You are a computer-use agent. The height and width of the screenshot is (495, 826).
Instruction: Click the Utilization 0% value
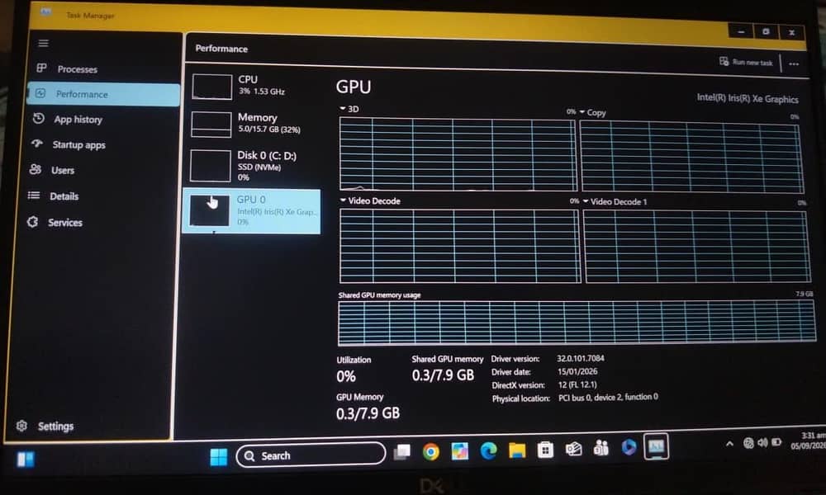click(346, 376)
